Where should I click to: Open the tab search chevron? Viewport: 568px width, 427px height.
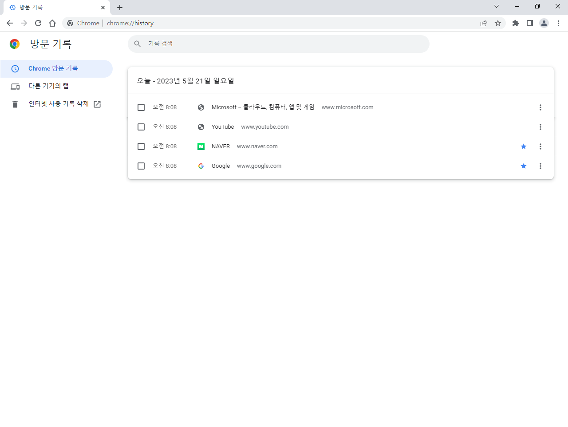(x=497, y=6)
